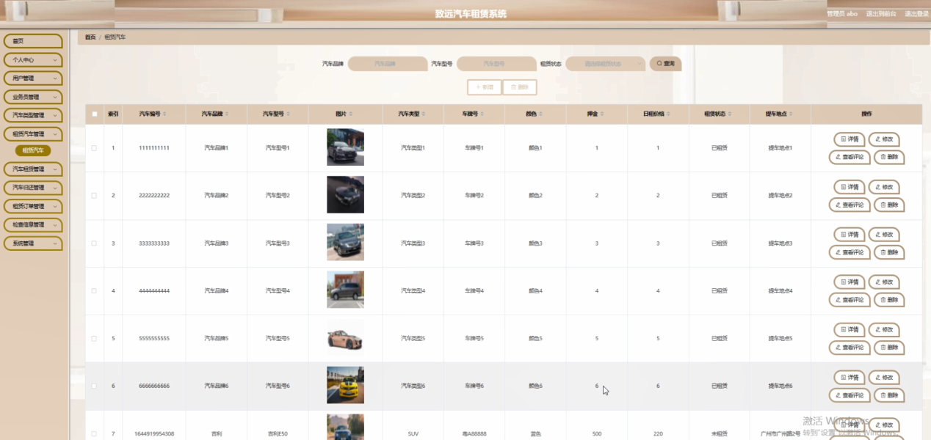
Task: Sort by 租赁状态 column arrows
Action: [x=730, y=114]
